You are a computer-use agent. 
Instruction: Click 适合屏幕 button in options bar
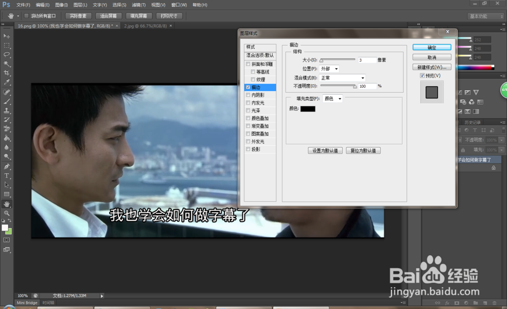pyautogui.click(x=108, y=16)
